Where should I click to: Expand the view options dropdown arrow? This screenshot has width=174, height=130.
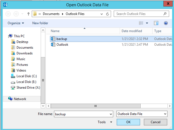147,23
